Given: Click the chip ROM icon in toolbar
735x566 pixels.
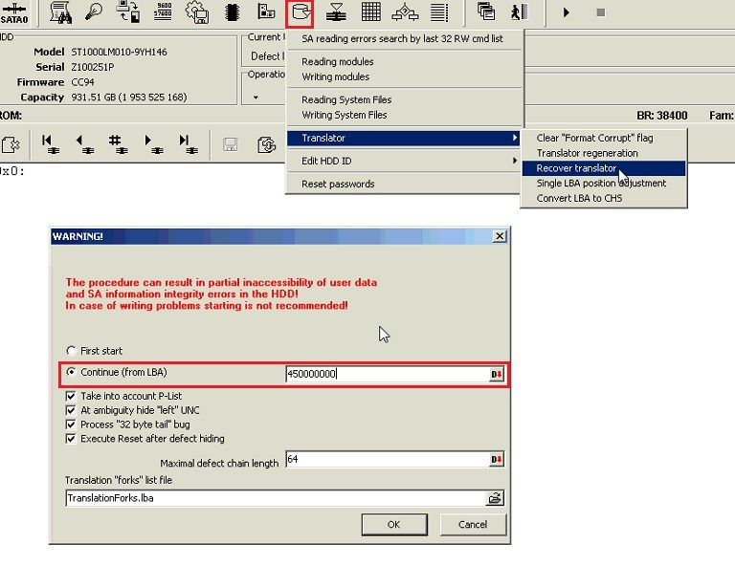Looking at the screenshot, I should (x=232, y=12).
